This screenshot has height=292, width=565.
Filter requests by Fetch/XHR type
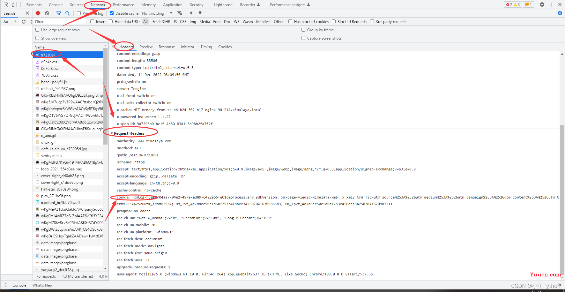coord(161,21)
